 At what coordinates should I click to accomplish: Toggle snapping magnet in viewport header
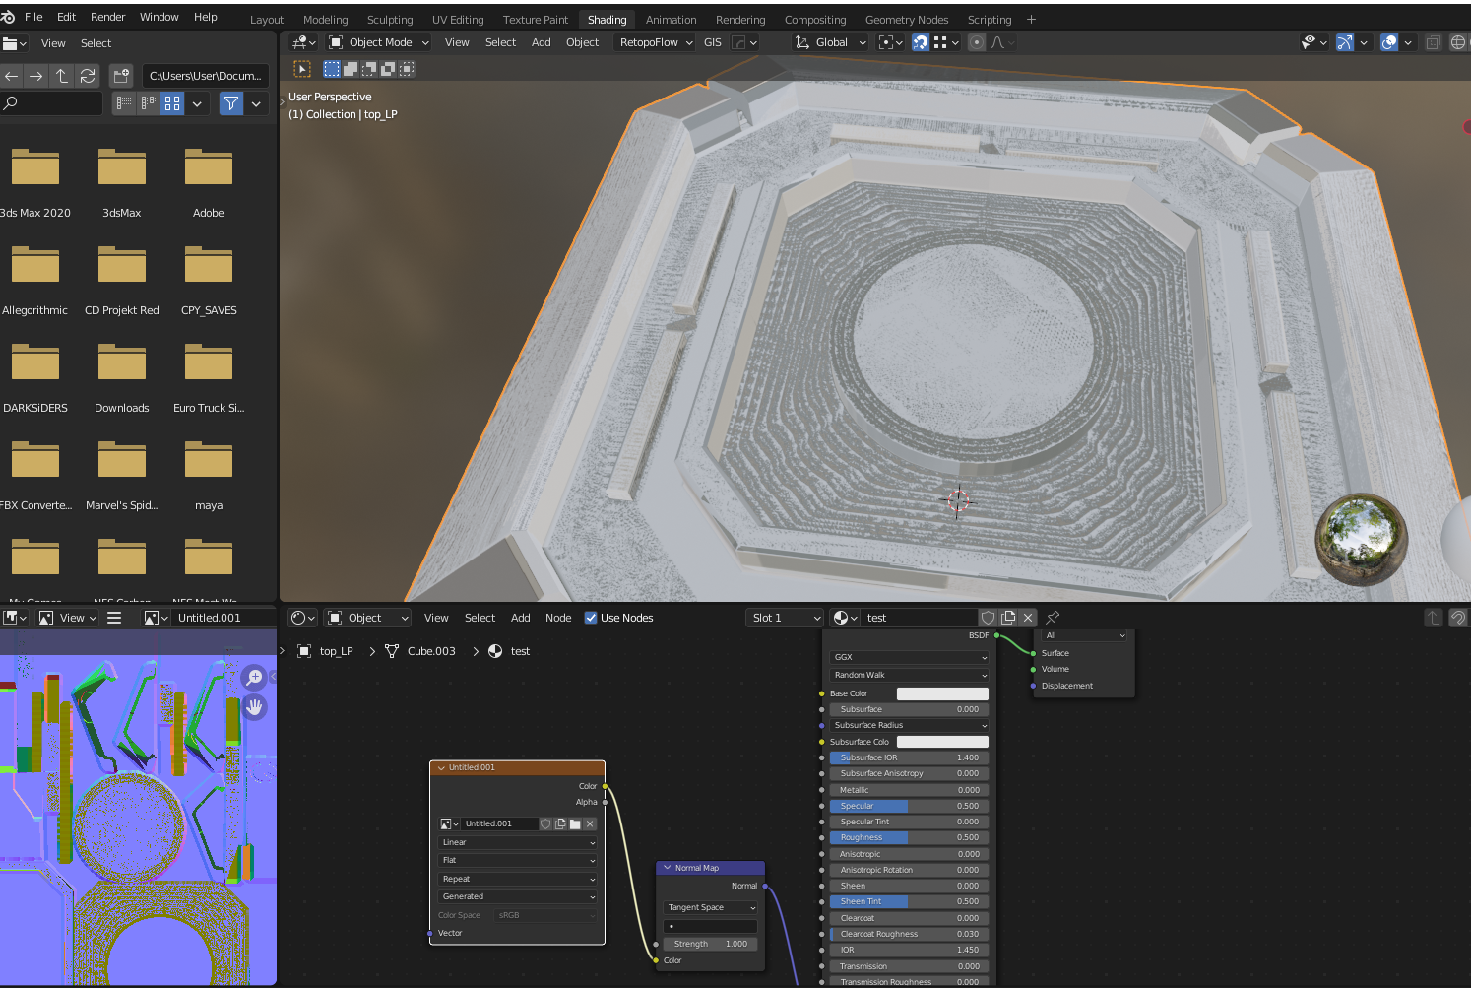pos(921,42)
